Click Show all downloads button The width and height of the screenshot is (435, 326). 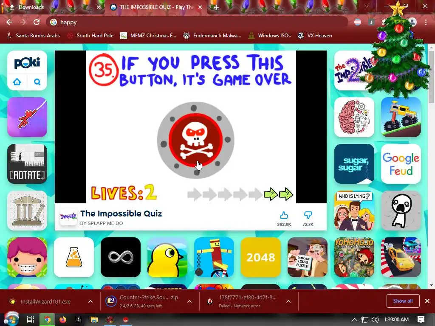403,301
